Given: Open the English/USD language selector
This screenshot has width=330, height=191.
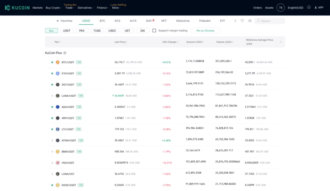Looking at the screenshot, I should [295, 8].
